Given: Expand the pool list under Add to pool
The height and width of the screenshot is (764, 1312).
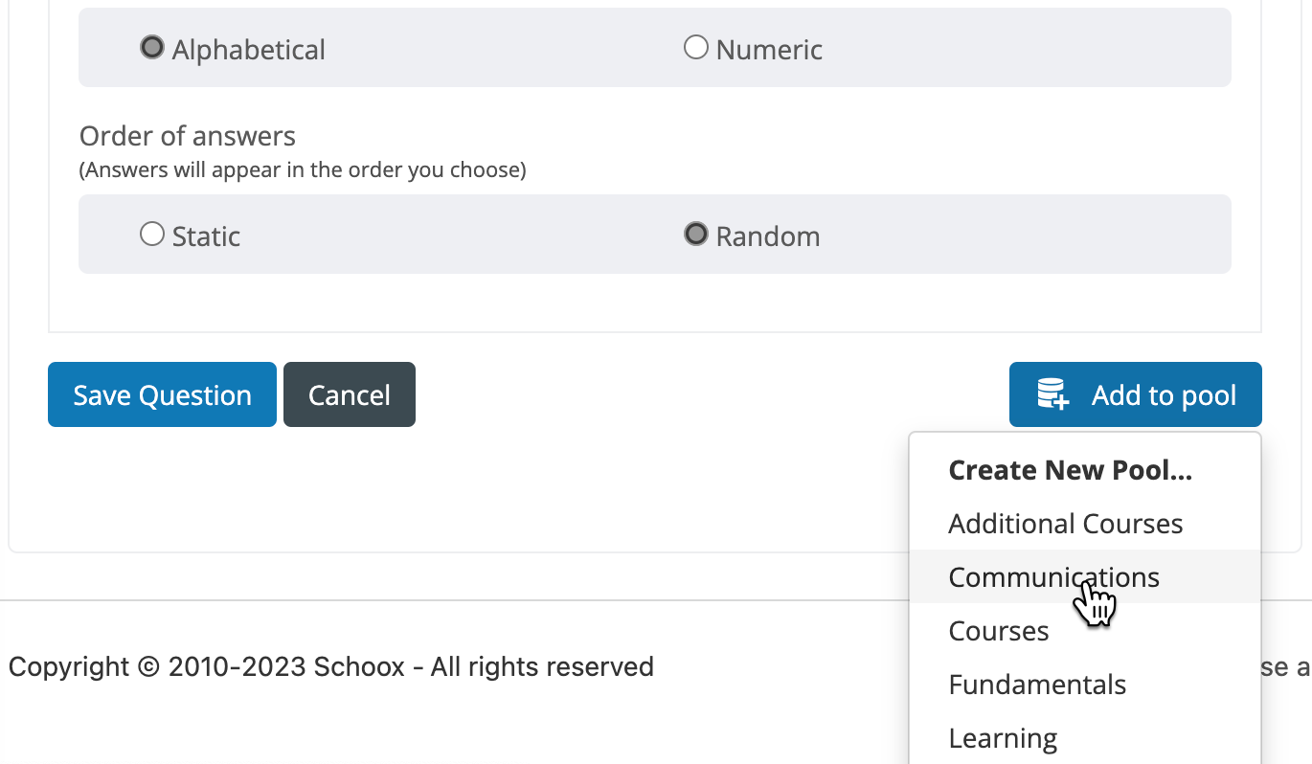Looking at the screenshot, I should click(x=1135, y=393).
